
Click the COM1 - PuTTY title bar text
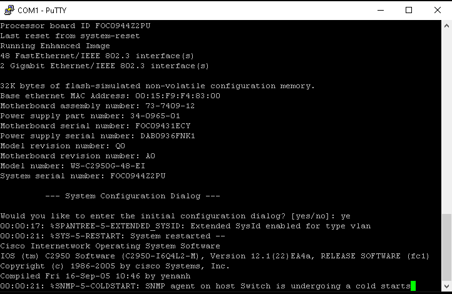point(42,11)
